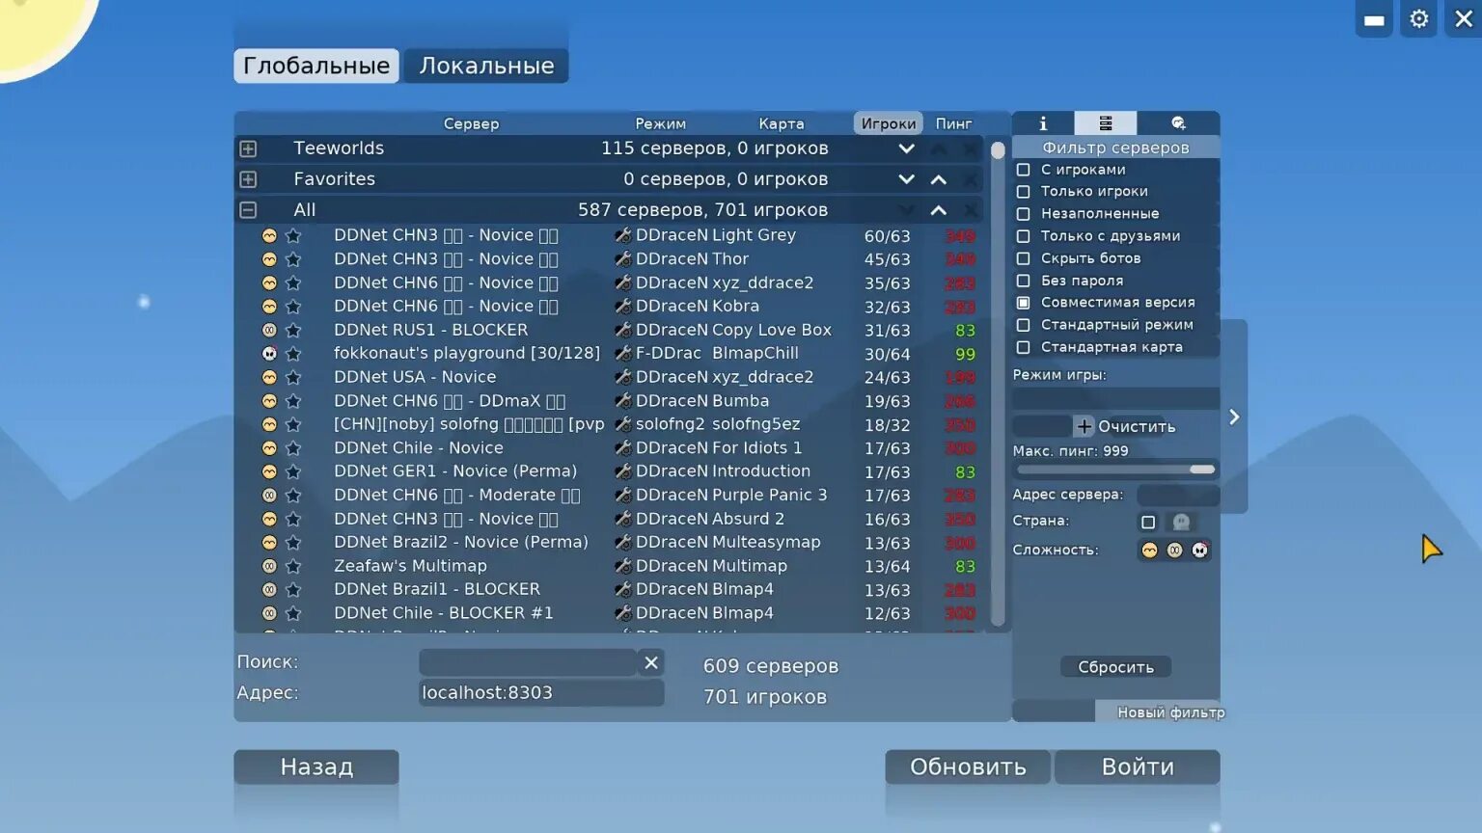Viewport: 1482px width, 833px height.
Task: Focus the Поиск search field
Action: coord(528,662)
